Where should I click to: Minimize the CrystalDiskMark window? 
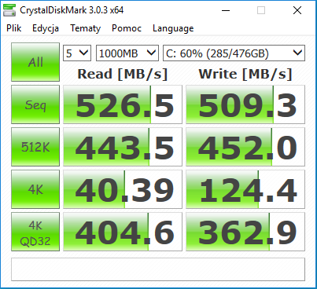(x=226, y=10)
